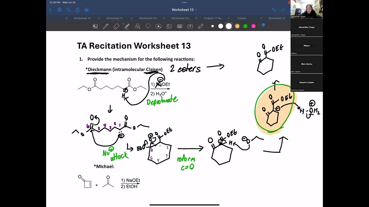Select the Highlighter tool
Image resolution: width=369 pixels, height=207 pixels.
(127, 26)
